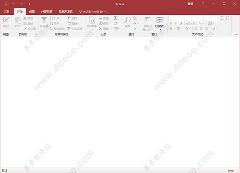The height and width of the screenshot is (173, 240).
Task: Toggle Underline text formatting
Action: [x=181, y=24]
